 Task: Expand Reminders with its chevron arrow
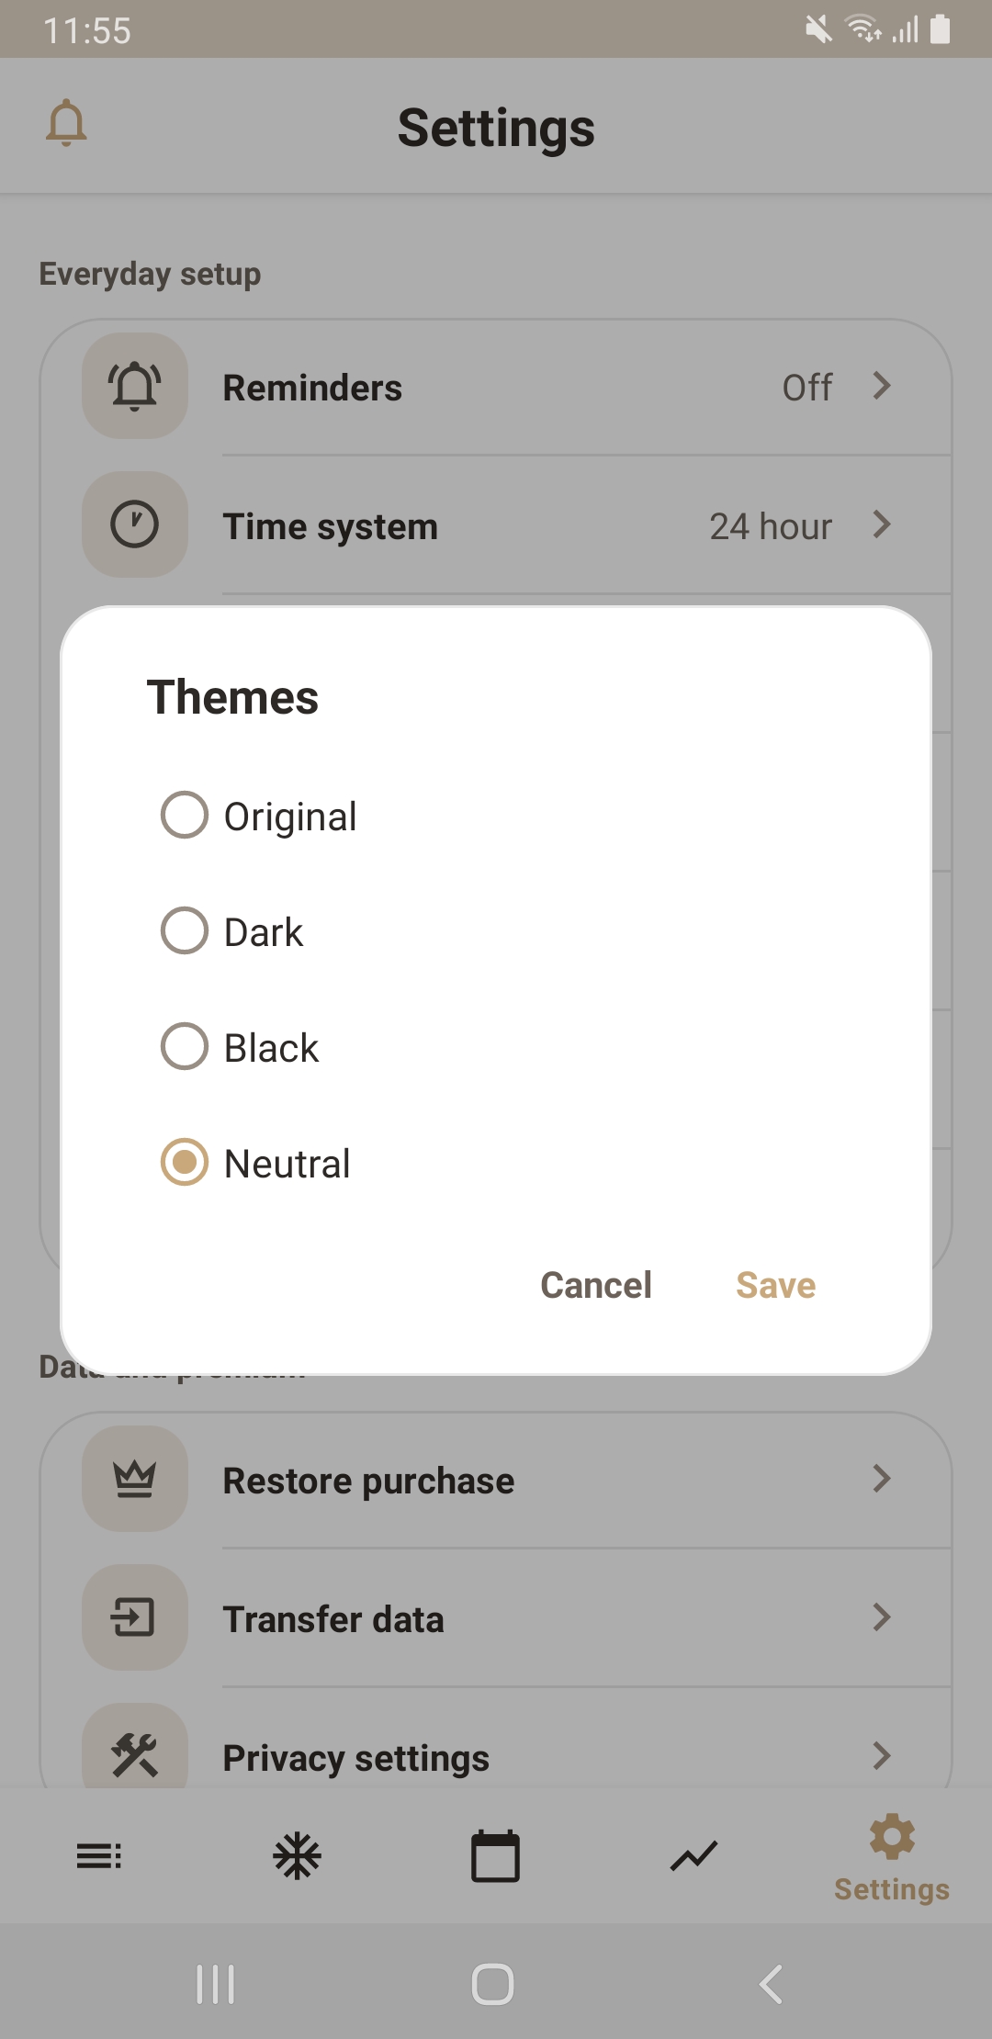882,386
